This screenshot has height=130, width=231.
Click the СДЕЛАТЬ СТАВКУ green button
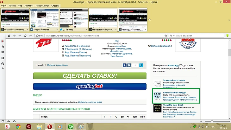[x=90, y=76]
